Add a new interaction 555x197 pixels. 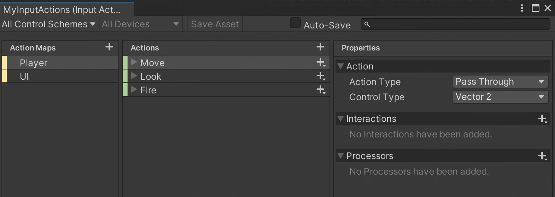click(x=542, y=119)
